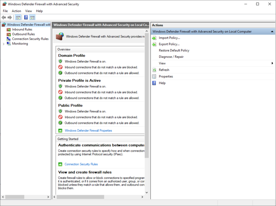Click Public Profile firewall-on shield icon
276x206 pixels.
(60, 111)
